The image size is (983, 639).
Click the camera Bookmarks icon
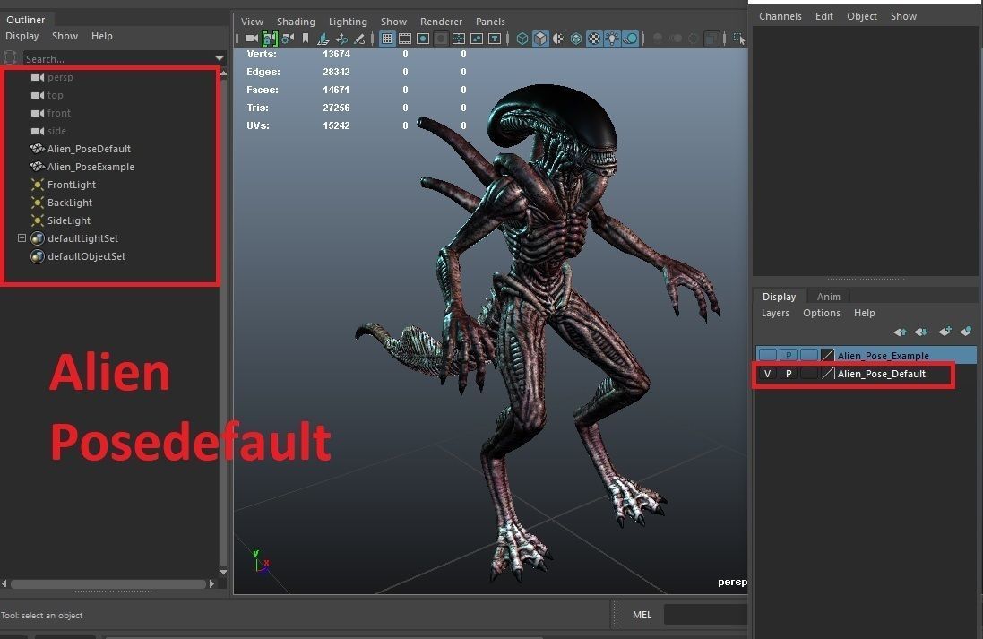pos(306,39)
